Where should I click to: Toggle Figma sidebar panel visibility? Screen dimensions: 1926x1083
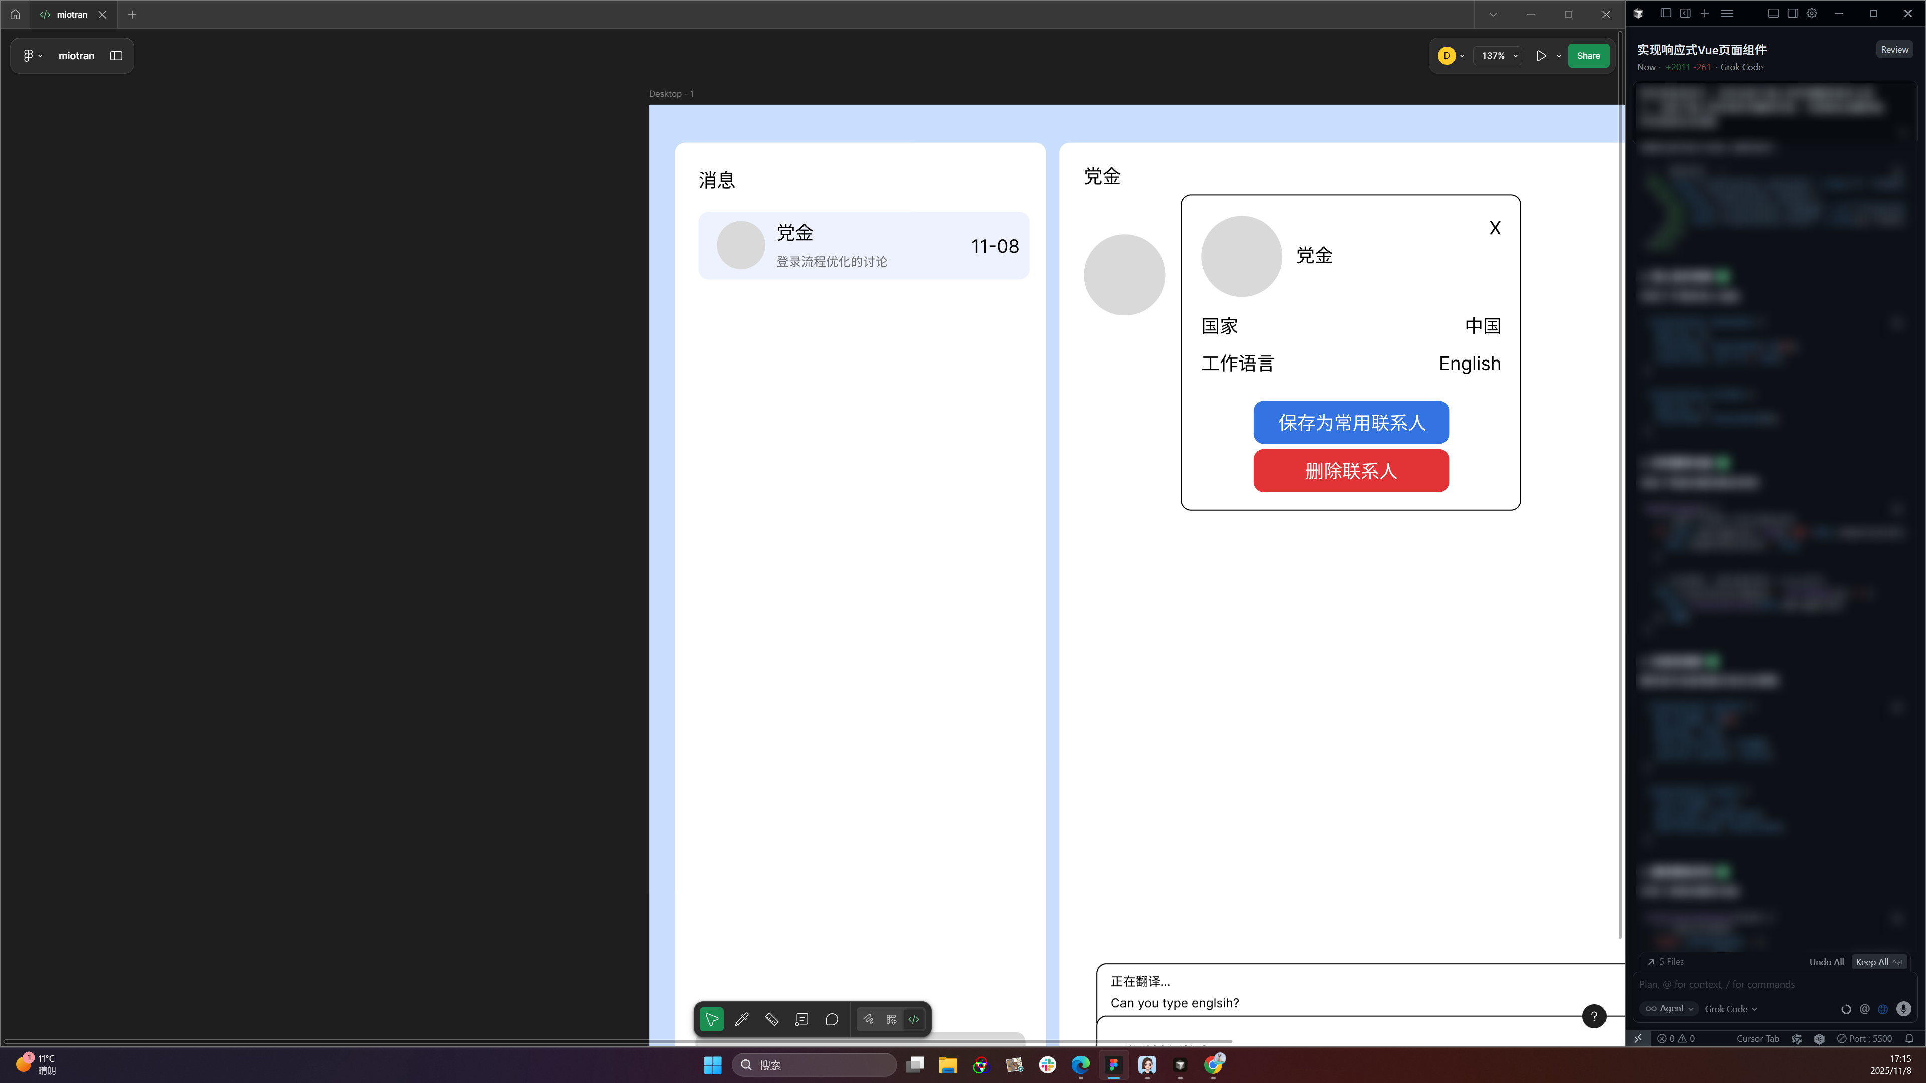[x=116, y=55]
